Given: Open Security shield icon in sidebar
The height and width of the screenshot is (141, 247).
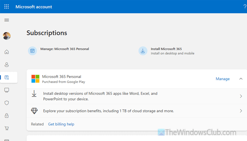Looking at the screenshot, I should (x=7, y=103).
